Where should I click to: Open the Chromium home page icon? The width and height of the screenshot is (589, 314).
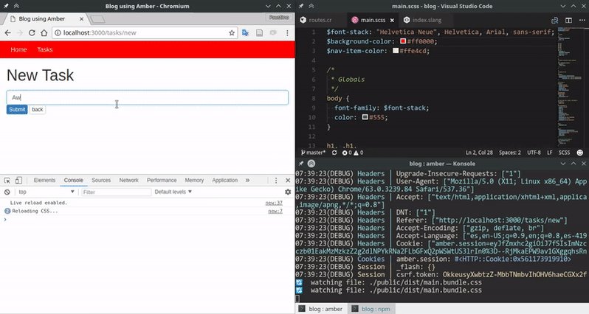pos(44,33)
